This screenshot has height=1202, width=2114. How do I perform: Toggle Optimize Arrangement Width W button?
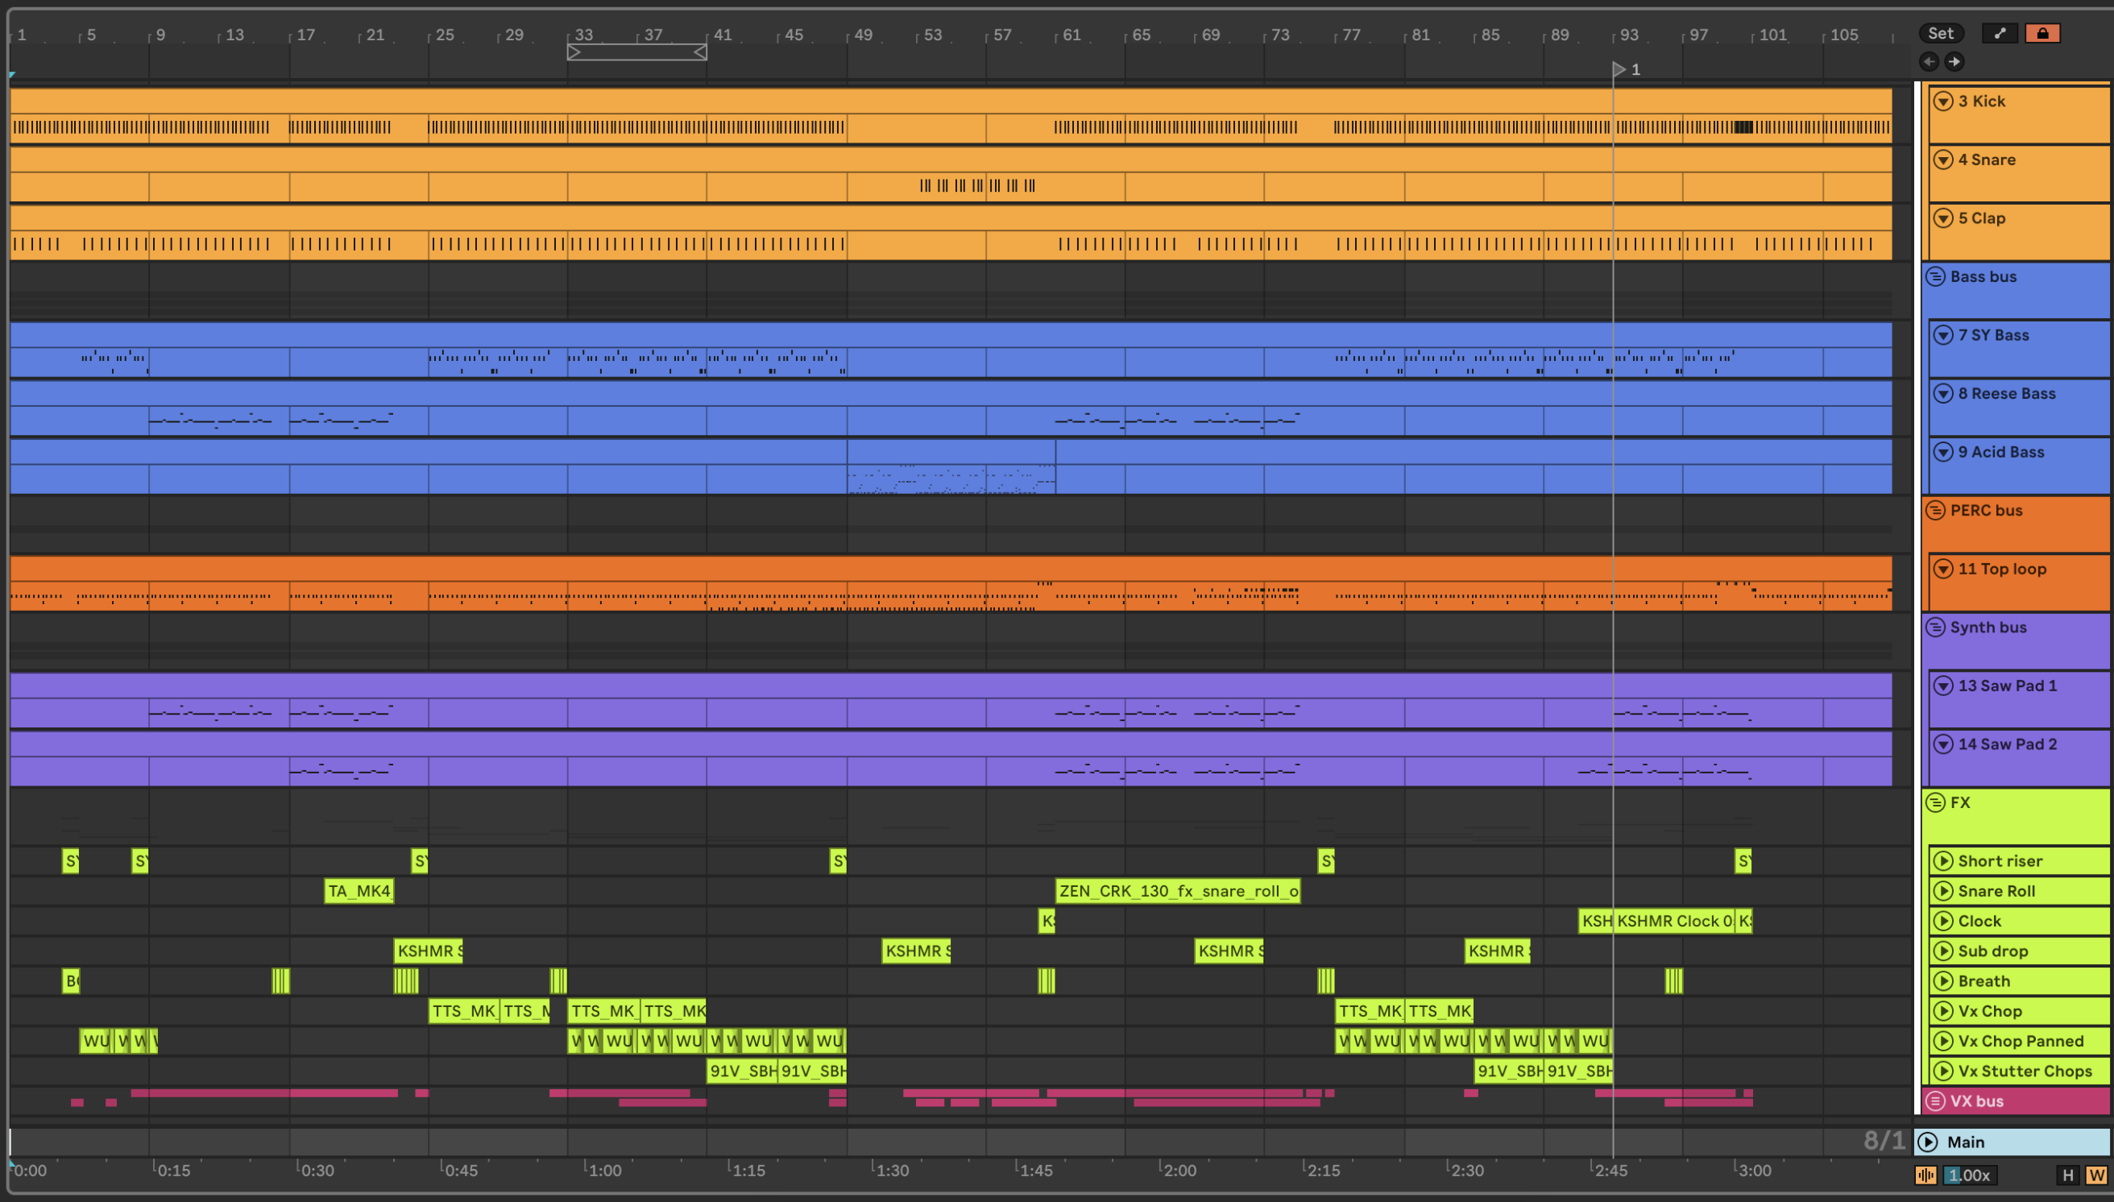pyautogui.click(x=2095, y=1175)
